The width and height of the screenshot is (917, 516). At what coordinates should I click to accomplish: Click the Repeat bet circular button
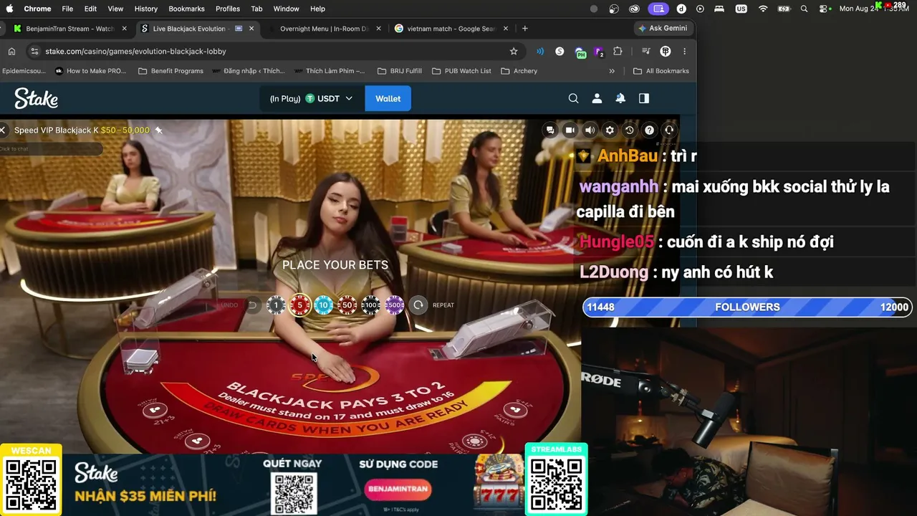click(x=418, y=305)
